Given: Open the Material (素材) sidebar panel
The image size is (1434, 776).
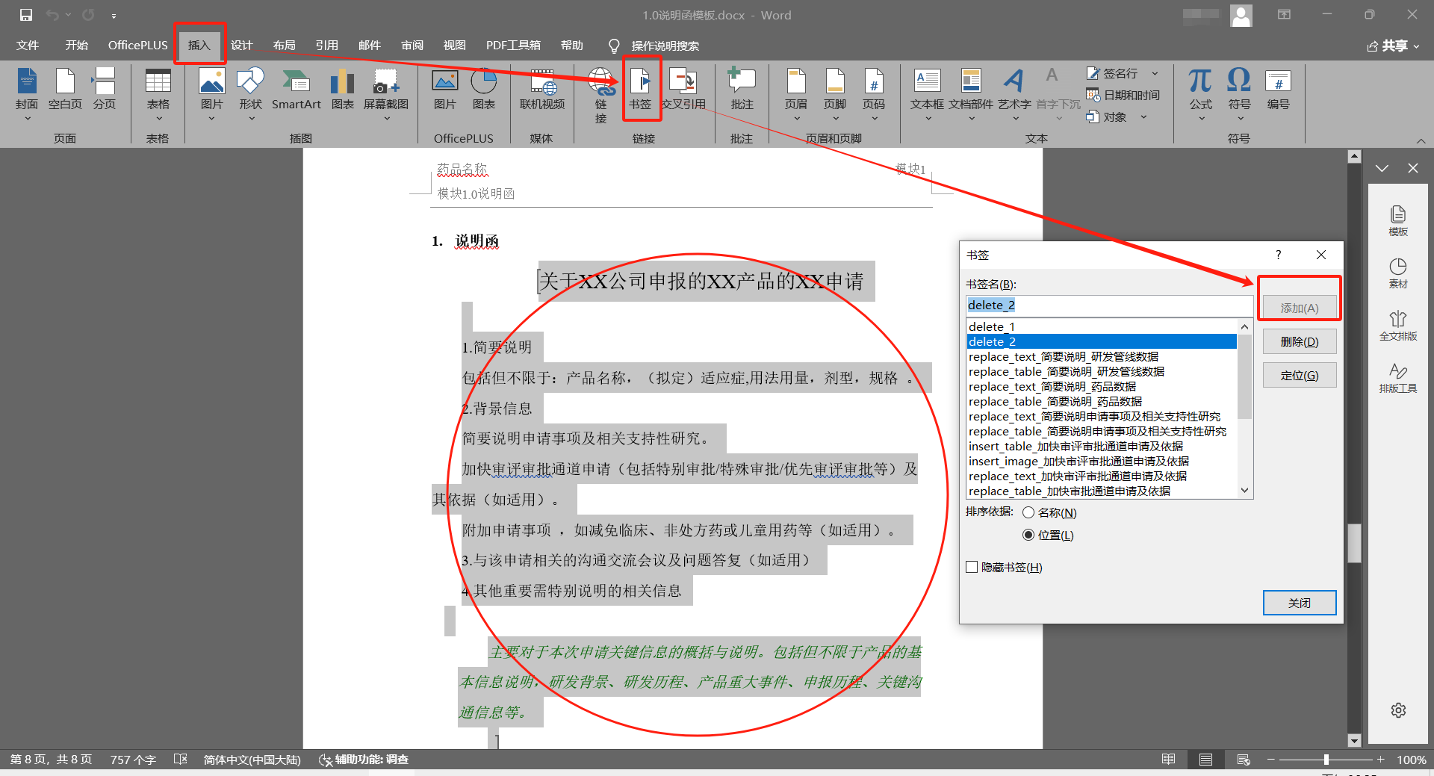Looking at the screenshot, I should (x=1398, y=273).
